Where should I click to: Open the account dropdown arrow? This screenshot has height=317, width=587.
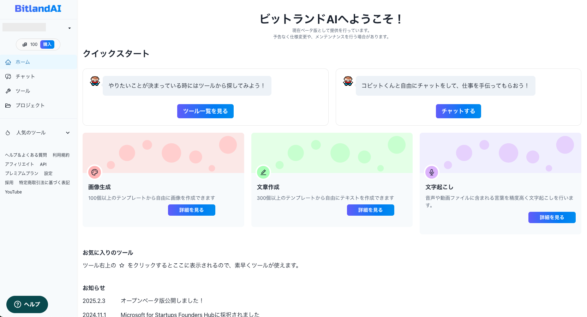pyautogui.click(x=70, y=28)
